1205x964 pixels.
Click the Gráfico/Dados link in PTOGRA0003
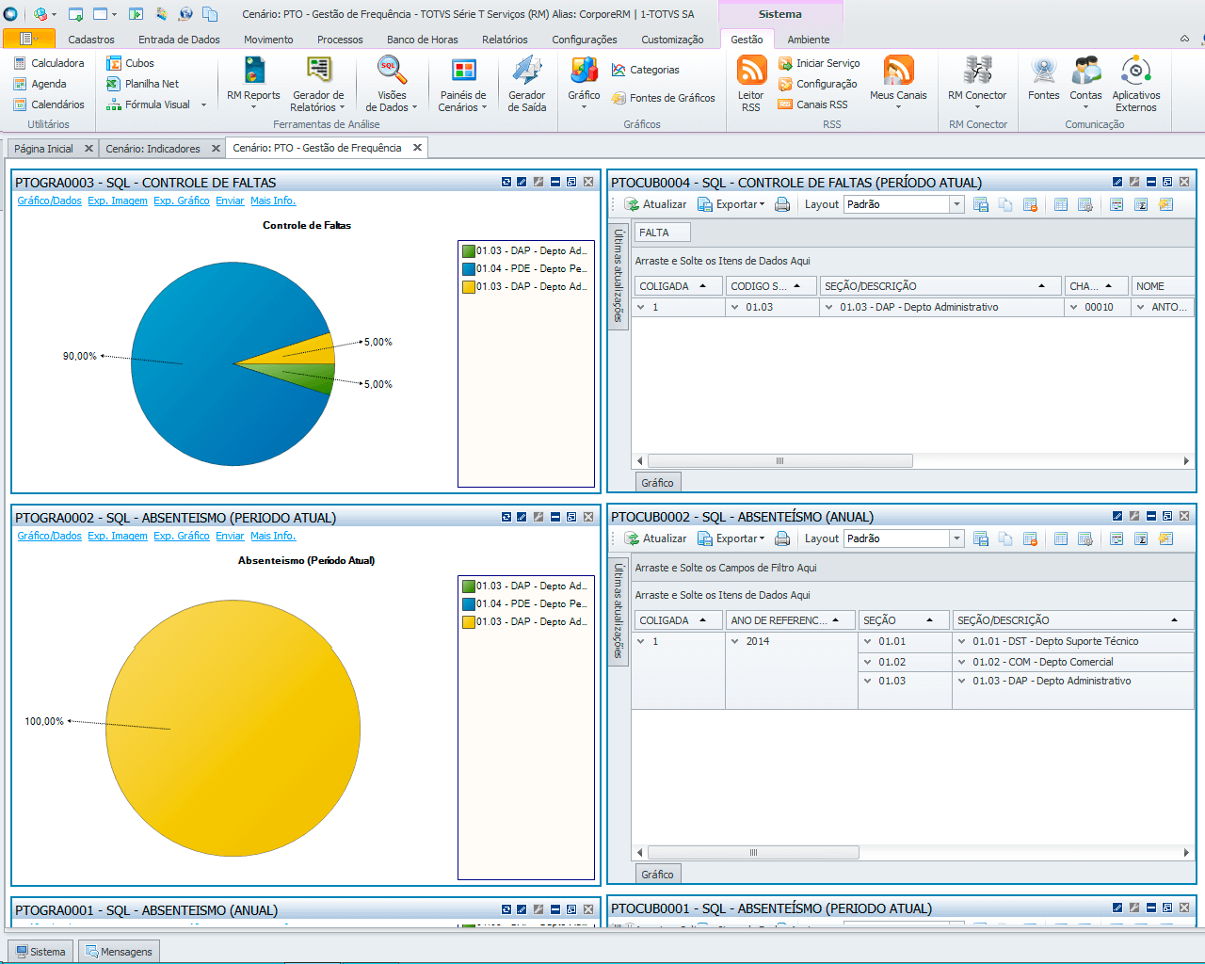[49, 201]
